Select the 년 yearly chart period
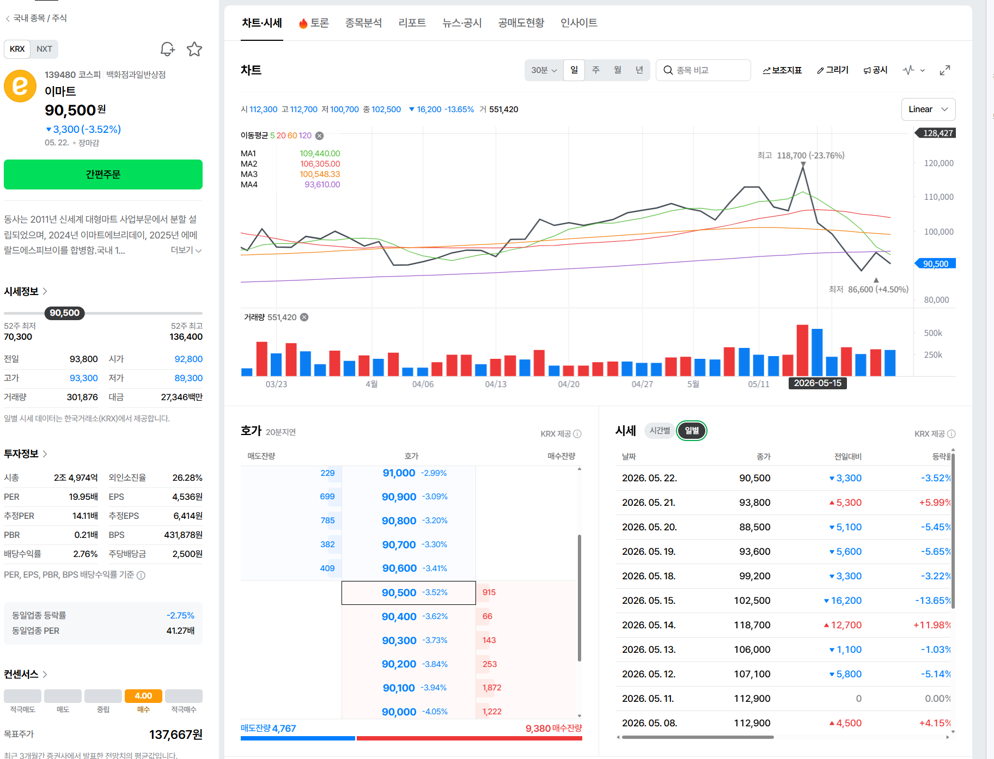The width and height of the screenshot is (994, 759). (639, 70)
